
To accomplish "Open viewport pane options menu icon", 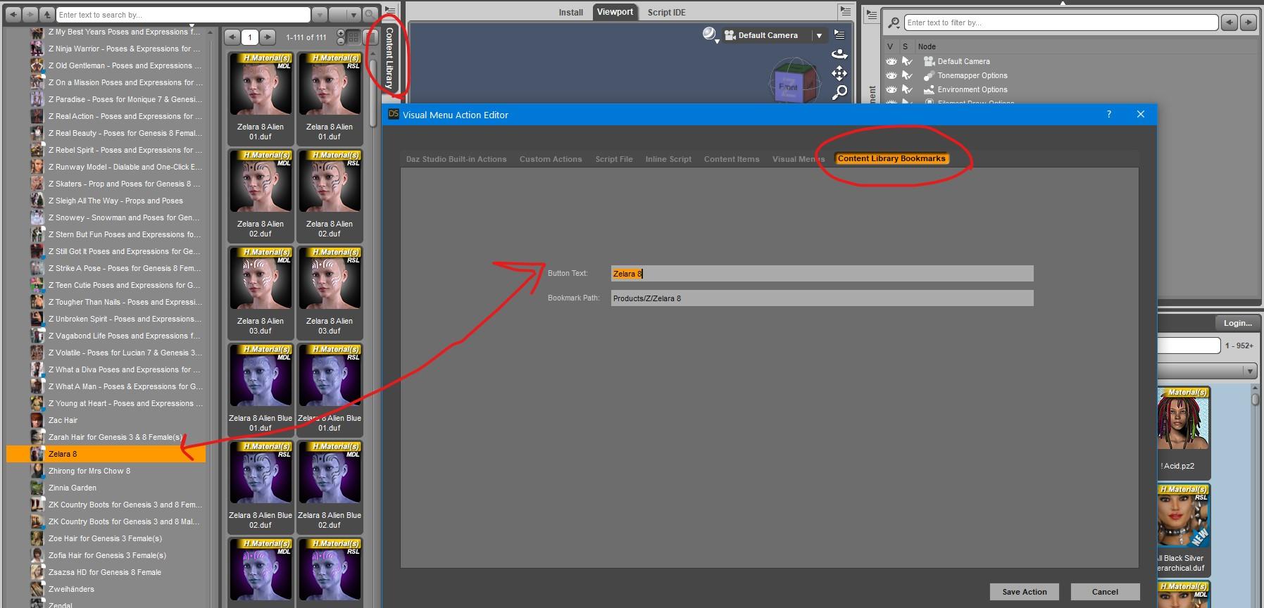I will pos(845,11).
